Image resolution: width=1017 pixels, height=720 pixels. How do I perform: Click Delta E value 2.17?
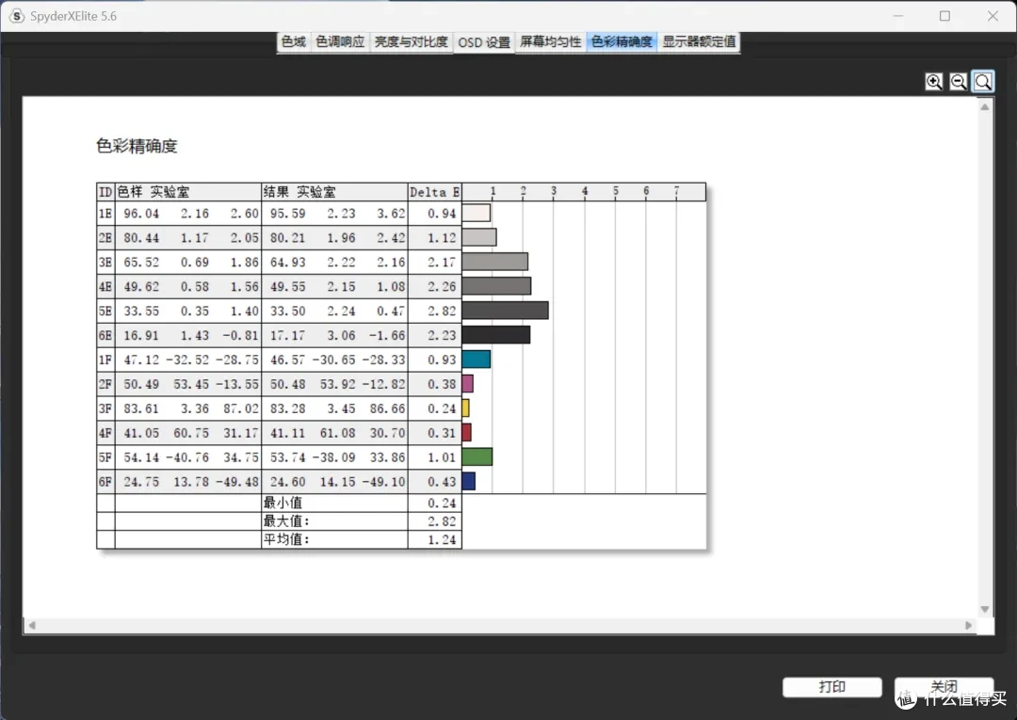click(x=442, y=262)
